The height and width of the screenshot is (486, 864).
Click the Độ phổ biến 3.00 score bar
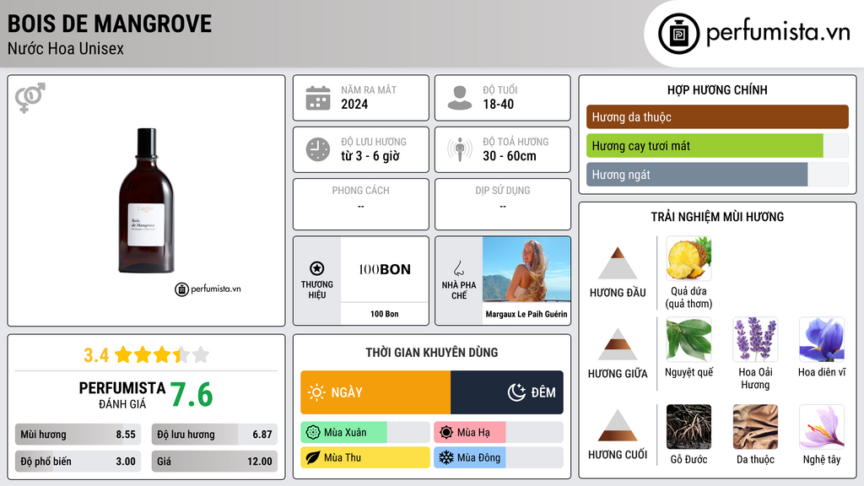(78, 462)
